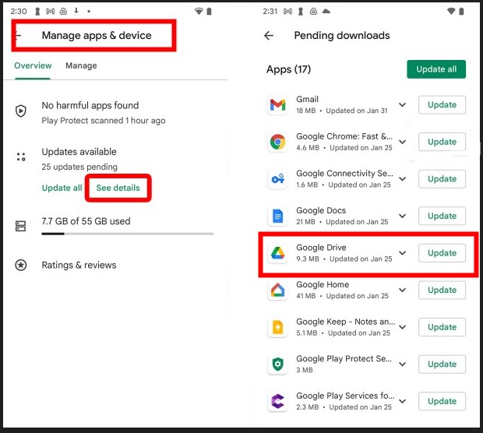Open See details for pending updates
The height and width of the screenshot is (433, 483).
tap(118, 188)
